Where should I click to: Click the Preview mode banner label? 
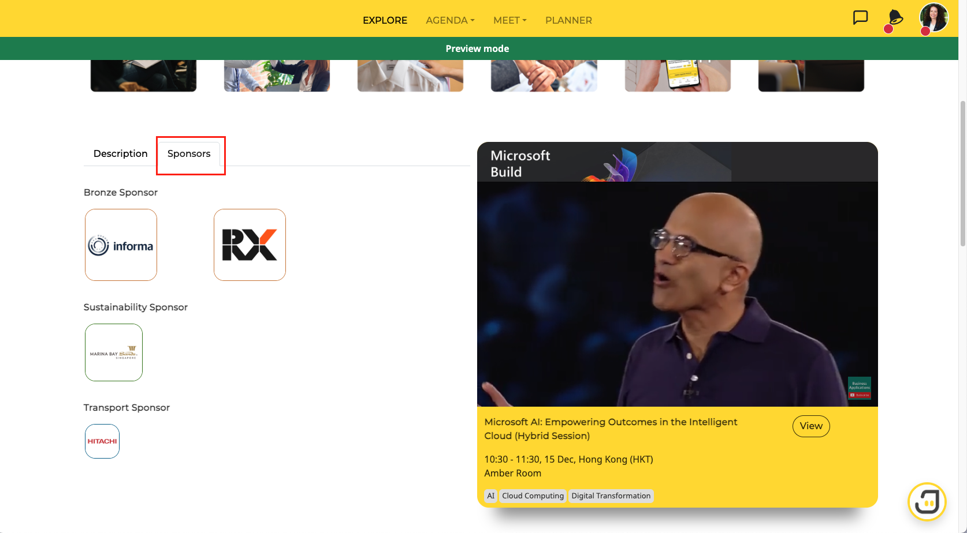477,48
